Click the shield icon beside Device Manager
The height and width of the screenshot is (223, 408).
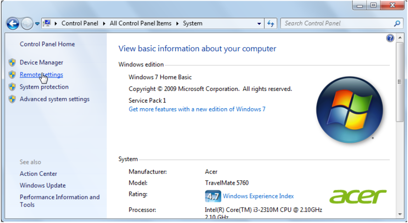tap(12, 63)
